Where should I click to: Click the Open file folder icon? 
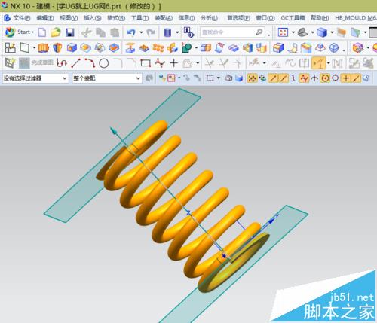pos(56,32)
